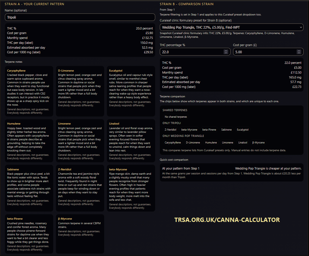
Task: Click the 'Strain A - Your Current Pattern' heading
Action: pos(34,4)
